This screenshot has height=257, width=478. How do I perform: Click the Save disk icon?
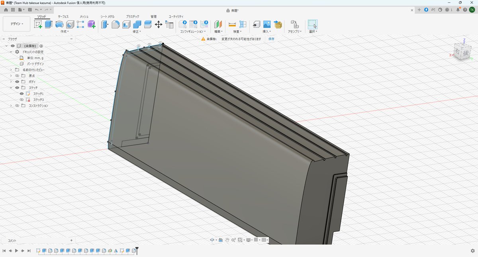(30, 10)
